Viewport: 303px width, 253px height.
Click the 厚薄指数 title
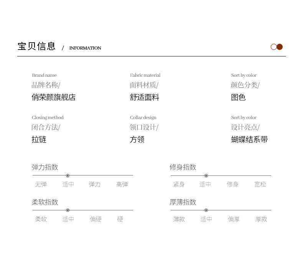pos(183,202)
